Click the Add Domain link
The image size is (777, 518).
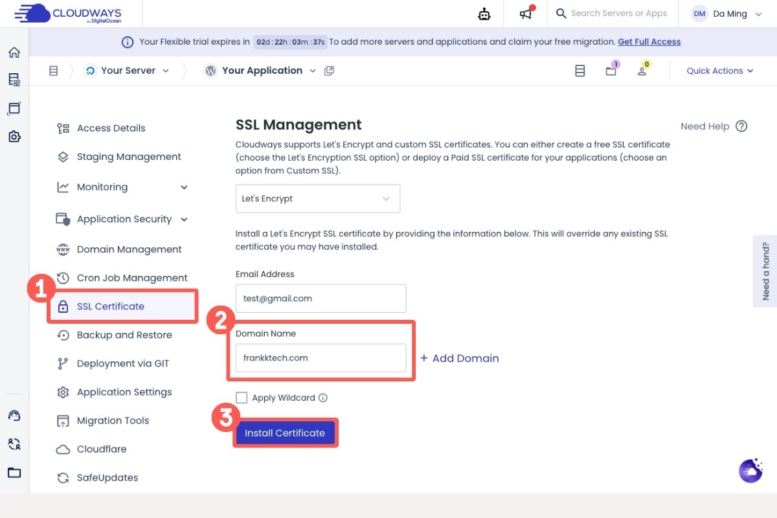pyautogui.click(x=460, y=358)
